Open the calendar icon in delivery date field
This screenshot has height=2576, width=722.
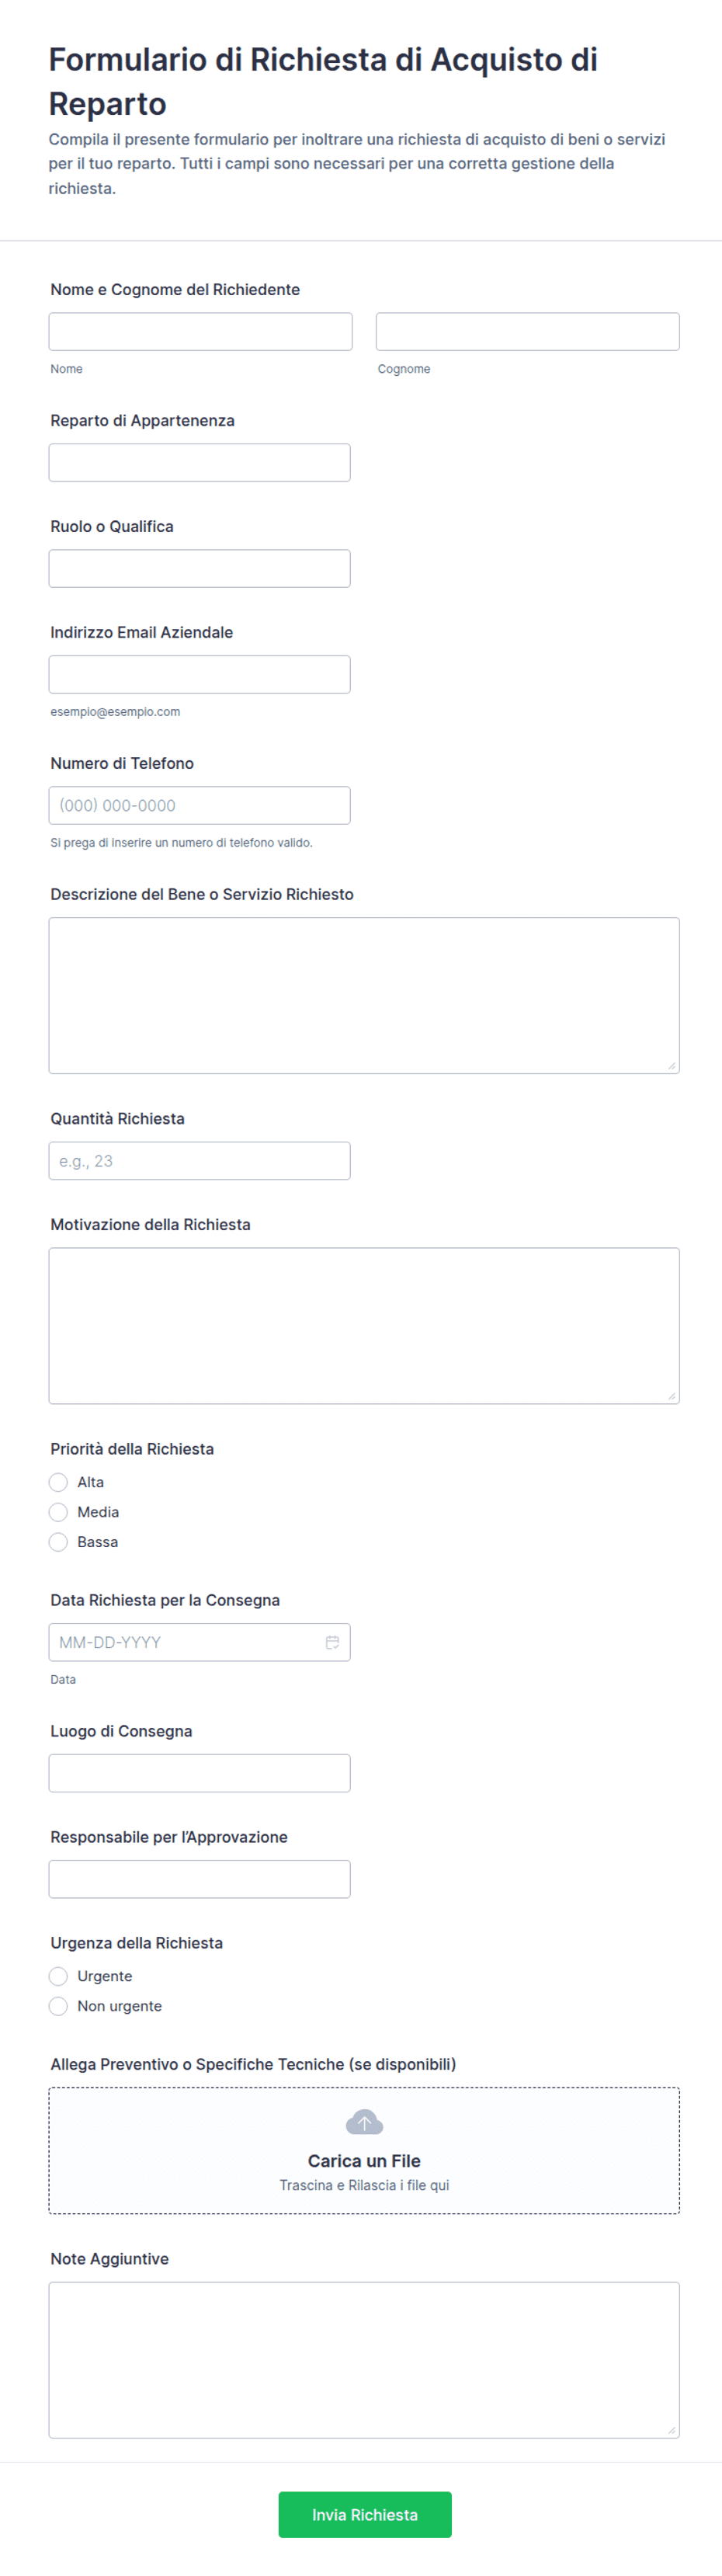pyautogui.click(x=332, y=1642)
